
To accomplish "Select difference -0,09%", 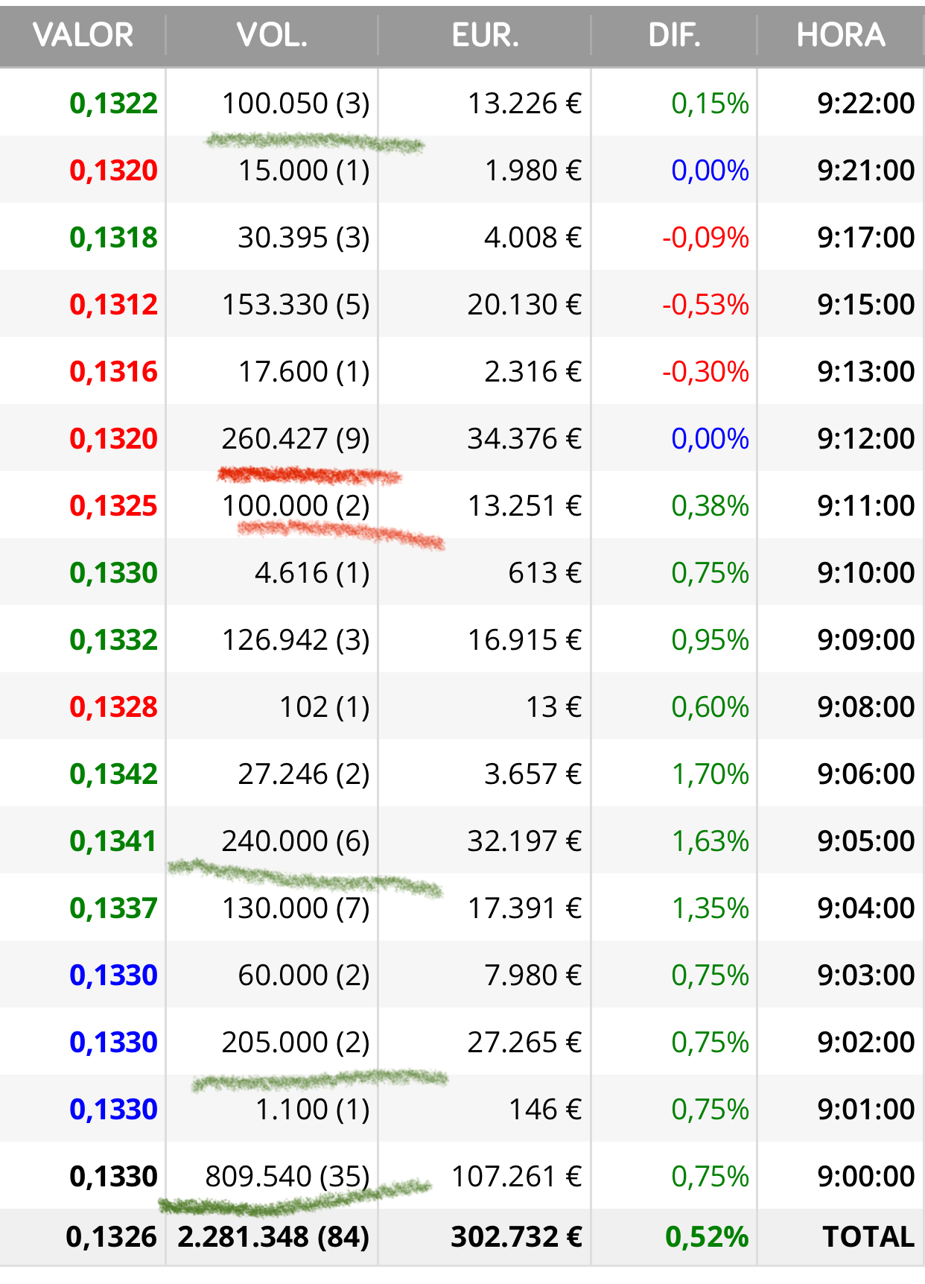I will [x=705, y=238].
